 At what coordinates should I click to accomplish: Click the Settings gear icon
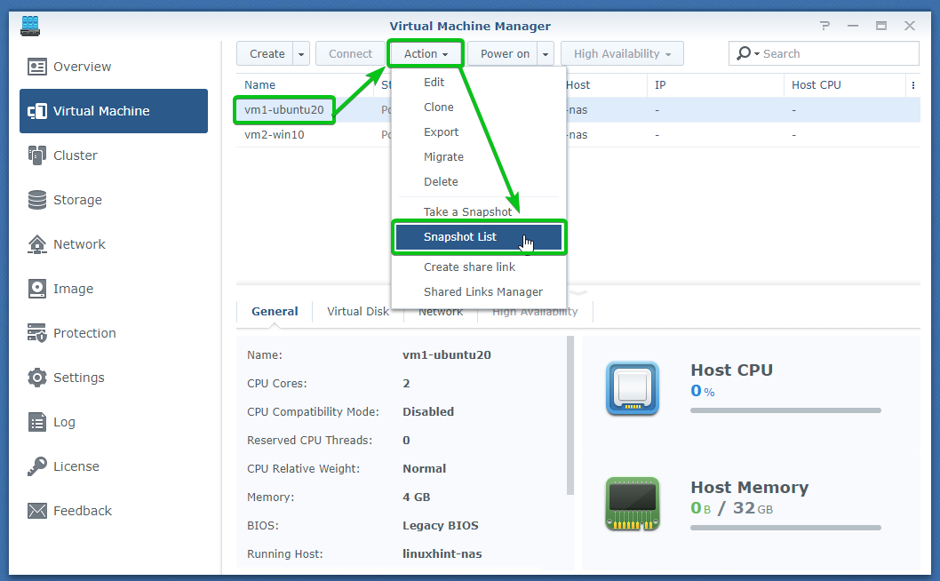pos(37,378)
